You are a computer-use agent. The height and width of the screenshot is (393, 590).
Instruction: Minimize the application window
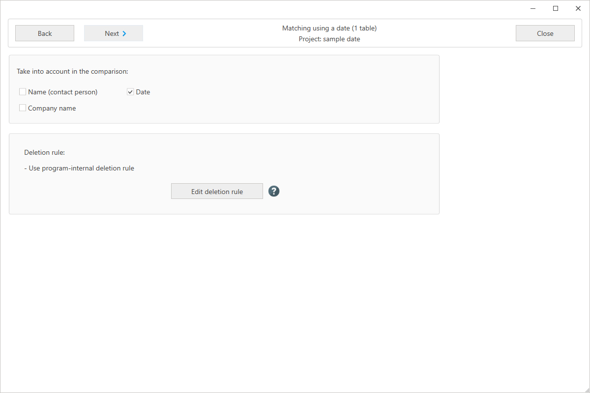[x=533, y=8]
